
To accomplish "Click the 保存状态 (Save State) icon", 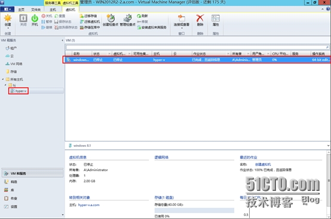I will [x=56, y=21].
